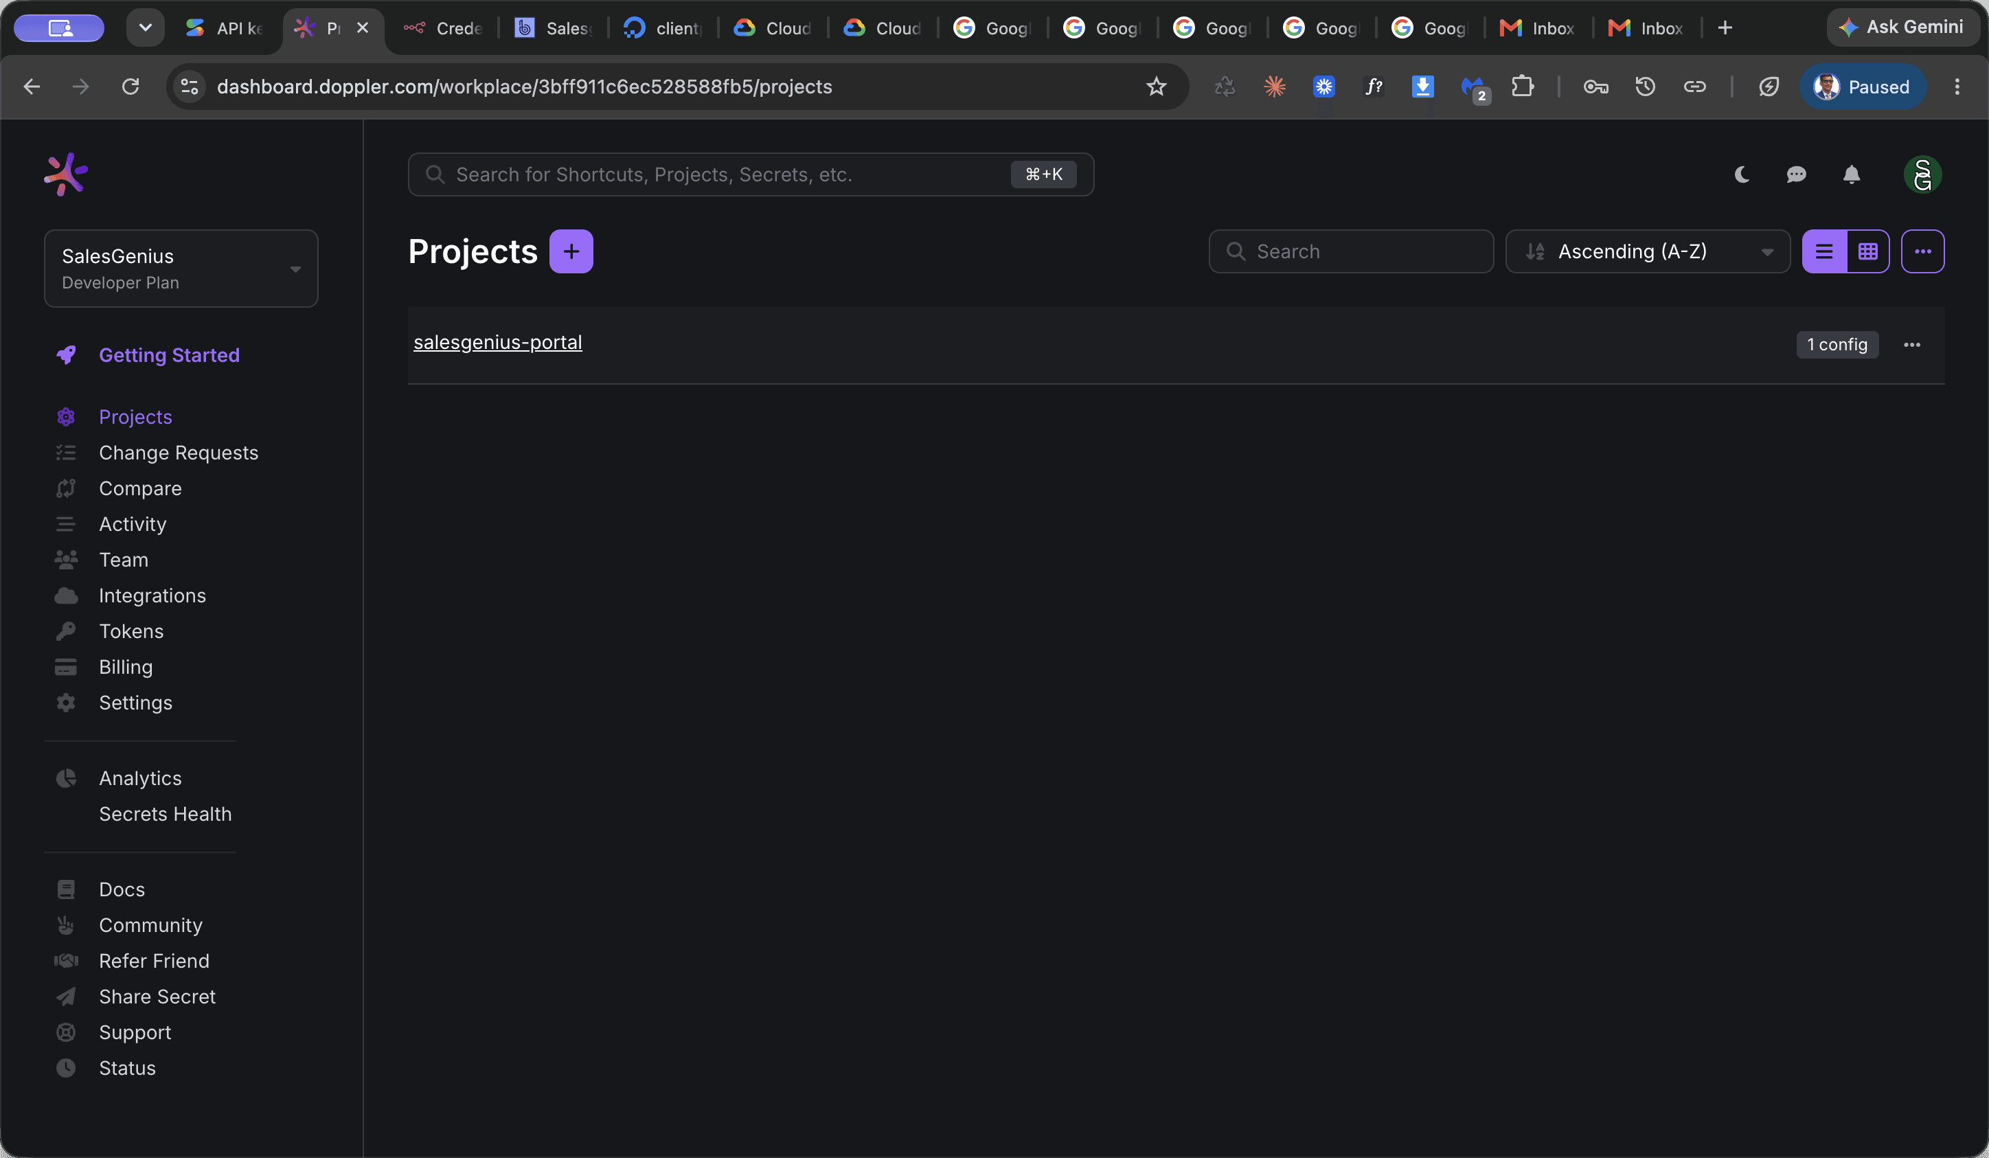Image resolution: width=1989 pixels, height=1158 pixels.
Task: Expand the tab search dropdown
Action: (145, 28)
